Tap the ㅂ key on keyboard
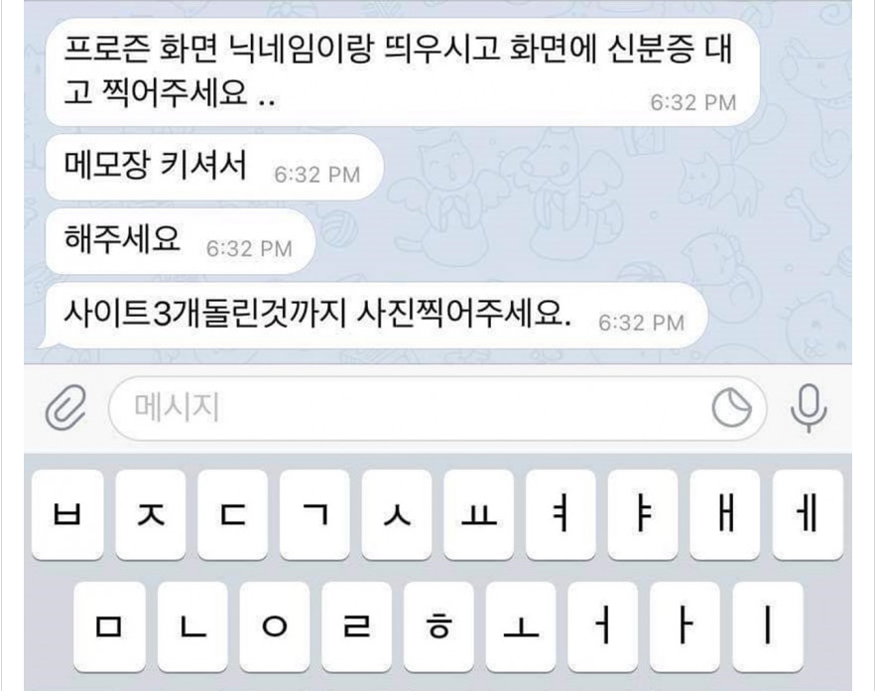This screenshot has width=876, height=691. coord(67,514)
